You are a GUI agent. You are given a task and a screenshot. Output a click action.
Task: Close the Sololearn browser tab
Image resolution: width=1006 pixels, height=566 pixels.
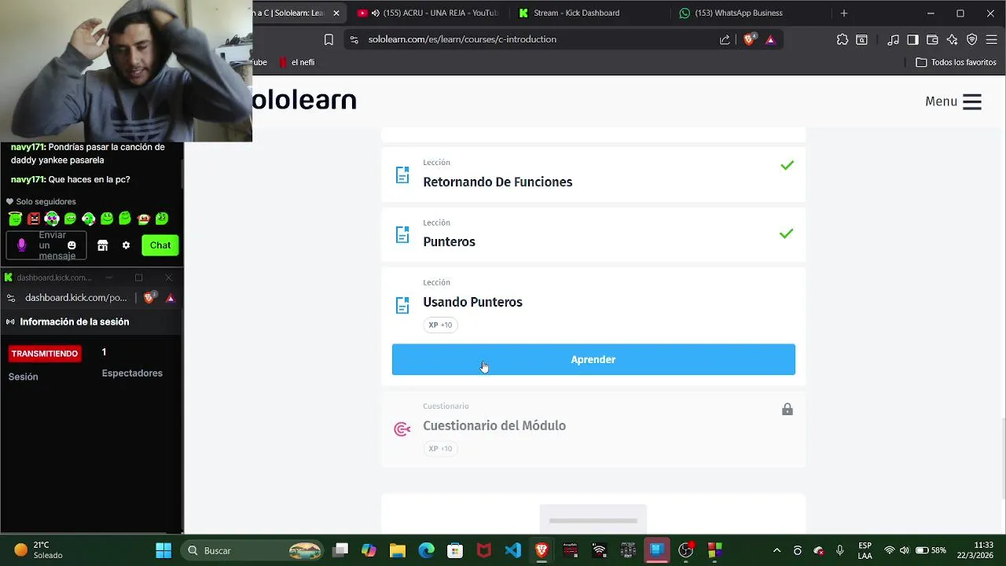(x=336, y=13)
